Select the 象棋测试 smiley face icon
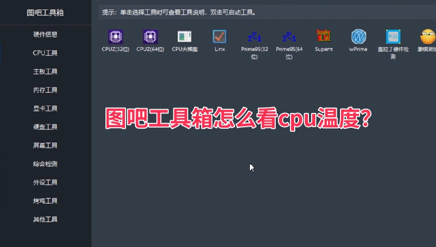Viewport: 436px width, 247px height. pos(427,37)
